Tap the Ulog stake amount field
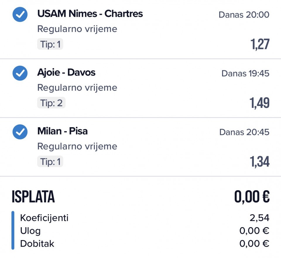281x258 pixels. [254, 231]
